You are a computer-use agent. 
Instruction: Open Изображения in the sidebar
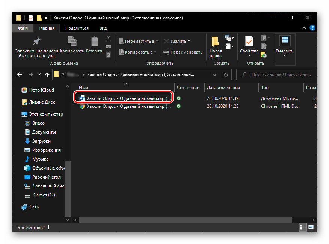click(43, 150)
